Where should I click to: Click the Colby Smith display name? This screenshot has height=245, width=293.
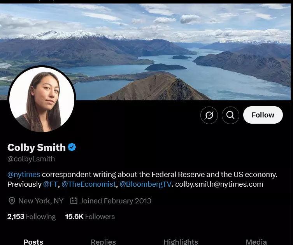[x=37, y=147]
